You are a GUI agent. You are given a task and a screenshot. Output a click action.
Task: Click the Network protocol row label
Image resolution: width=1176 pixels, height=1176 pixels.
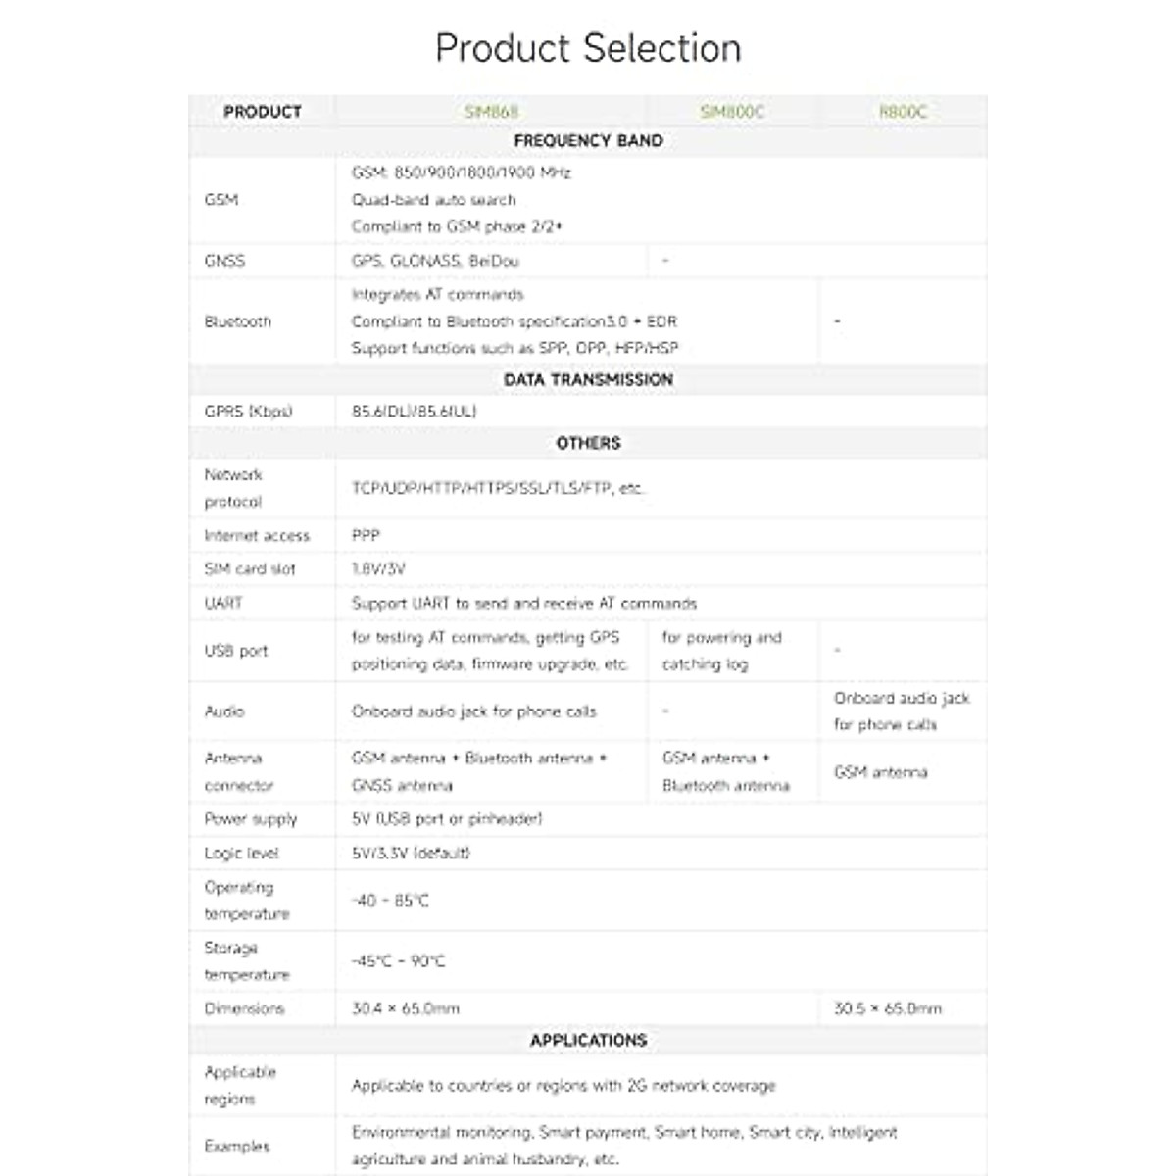click(233, 488)
